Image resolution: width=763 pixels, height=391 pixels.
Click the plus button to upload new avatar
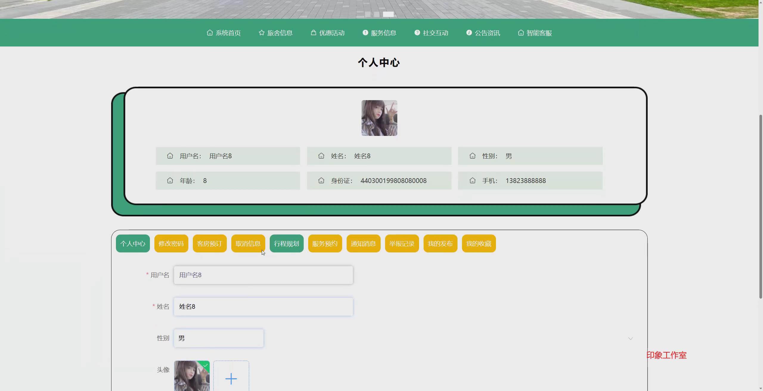point(232,378)
